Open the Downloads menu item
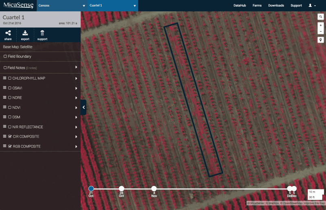326x210 pixels. point(276,6)
